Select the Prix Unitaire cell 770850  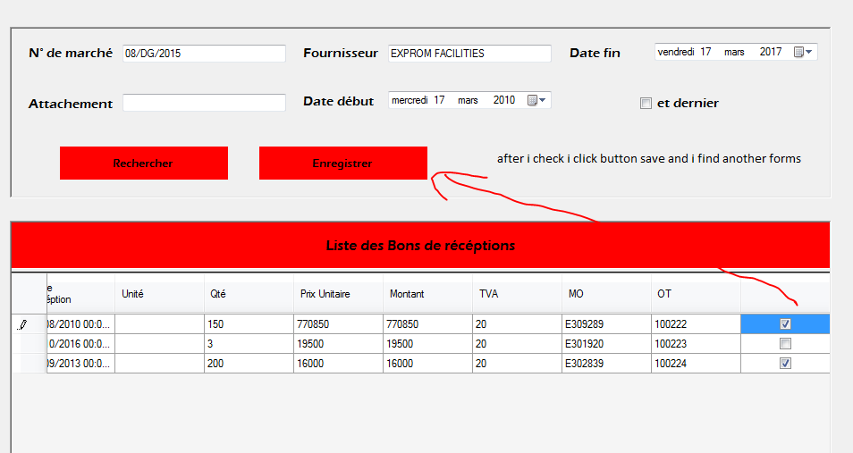[x=338, y=324]
